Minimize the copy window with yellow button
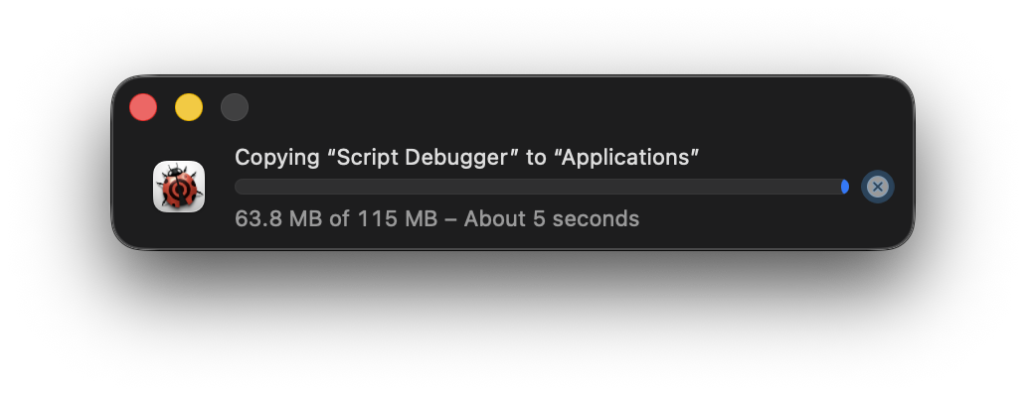Viewport: 1026px width, 397px height. pos(189,107)
